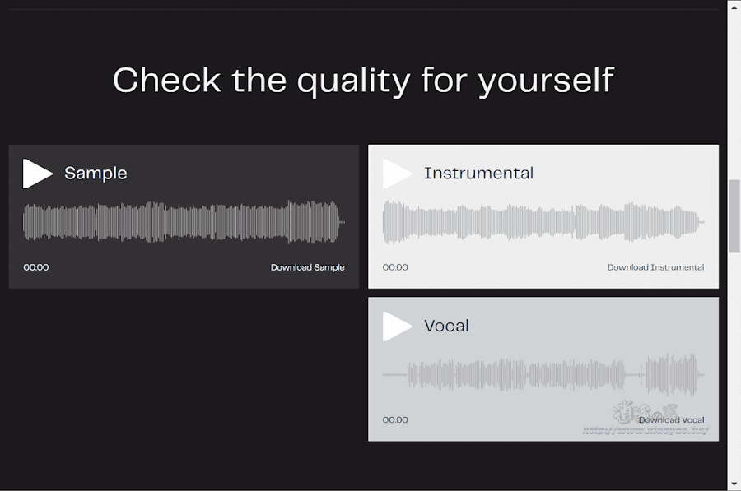741x491 pixels.
Task: Play the Instrumental audio track
Action: coord(397,174)
